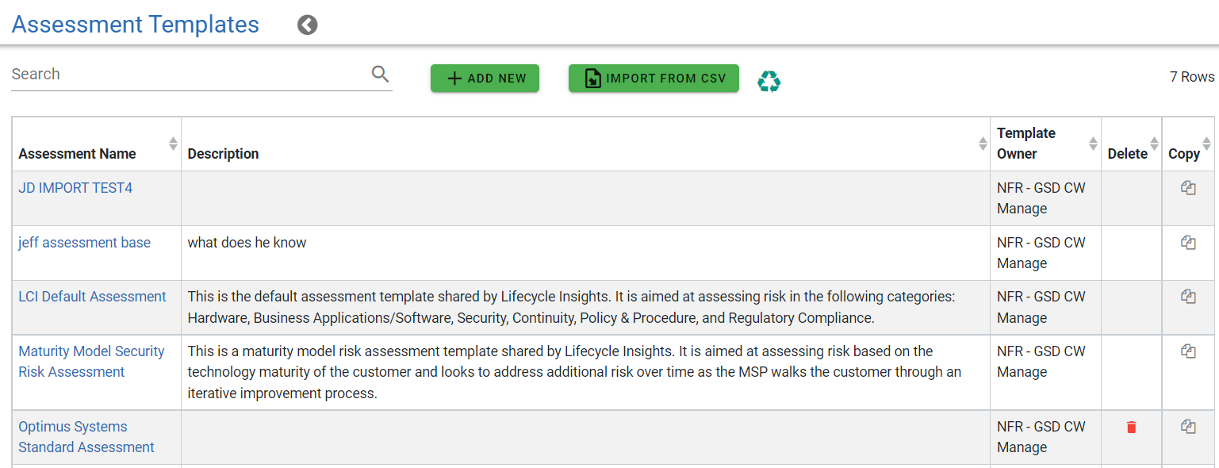Copy the Optimus Systems Standard Assessment
This screenshot has width=1219, height=468.
tap(1188, 426)
